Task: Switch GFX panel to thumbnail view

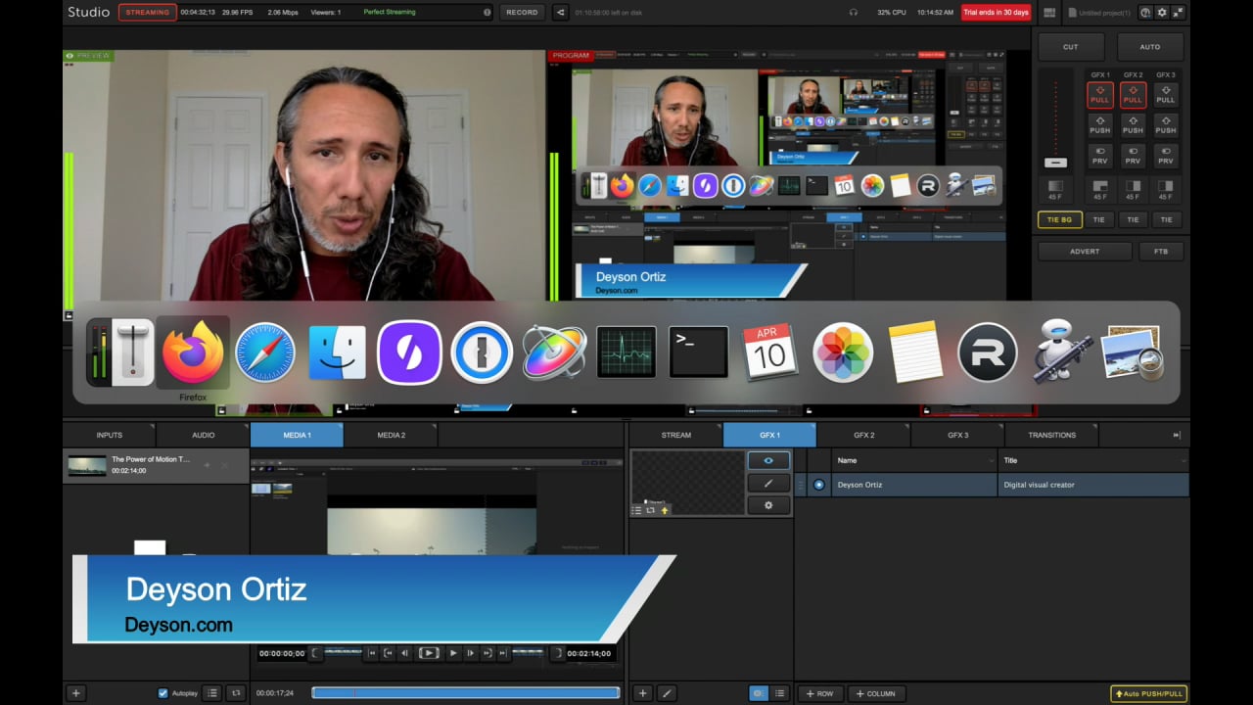Action: click(759, 693)
